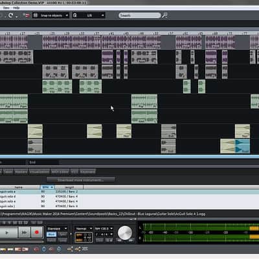
Task: Select the blue highlighted clip in the arranger
Action: 242,146
